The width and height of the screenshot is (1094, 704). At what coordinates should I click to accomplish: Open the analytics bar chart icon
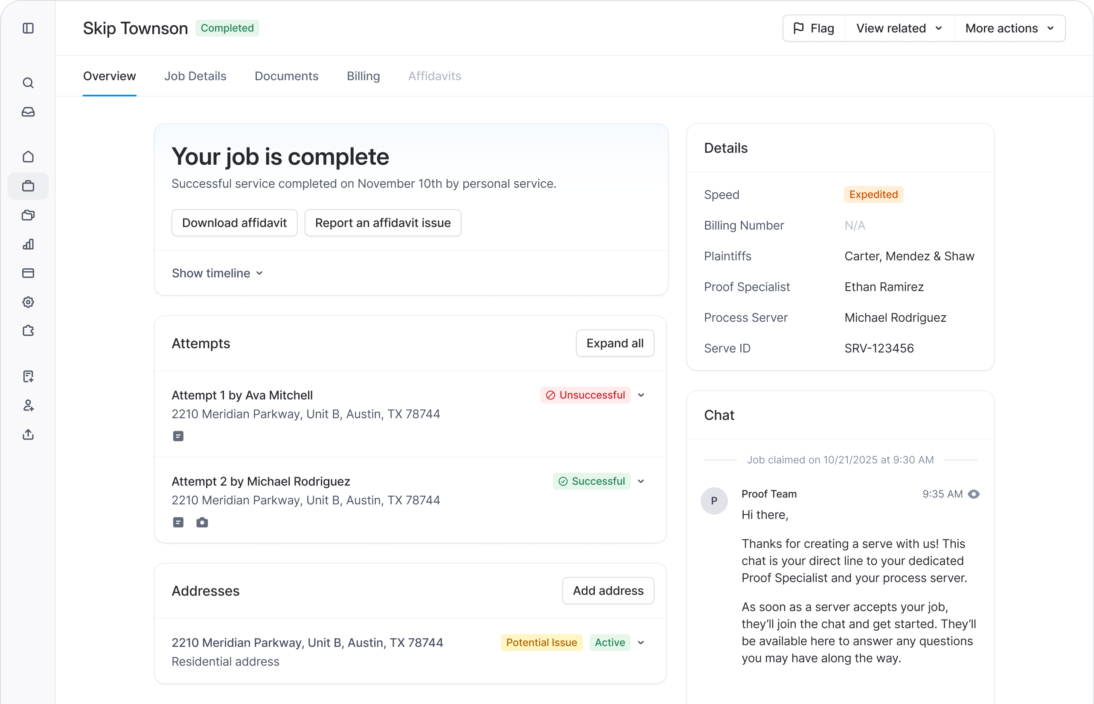pos(28,244)
